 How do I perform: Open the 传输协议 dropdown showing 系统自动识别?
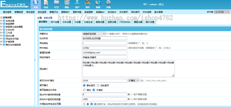pos(94,34)
